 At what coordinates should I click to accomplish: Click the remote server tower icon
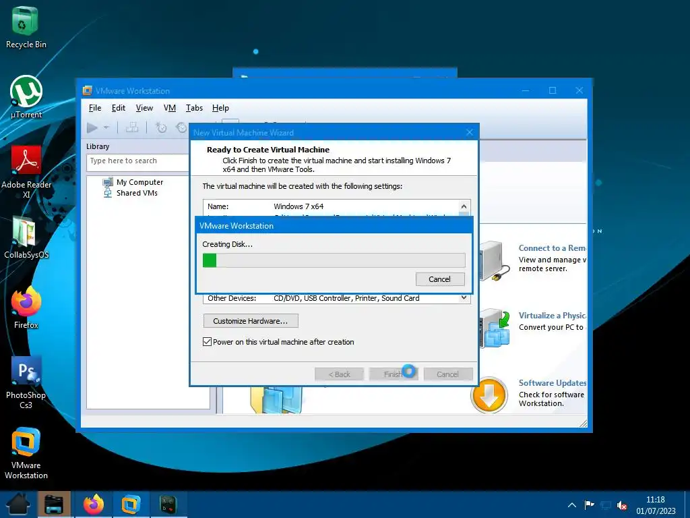(x=495, y=260)
